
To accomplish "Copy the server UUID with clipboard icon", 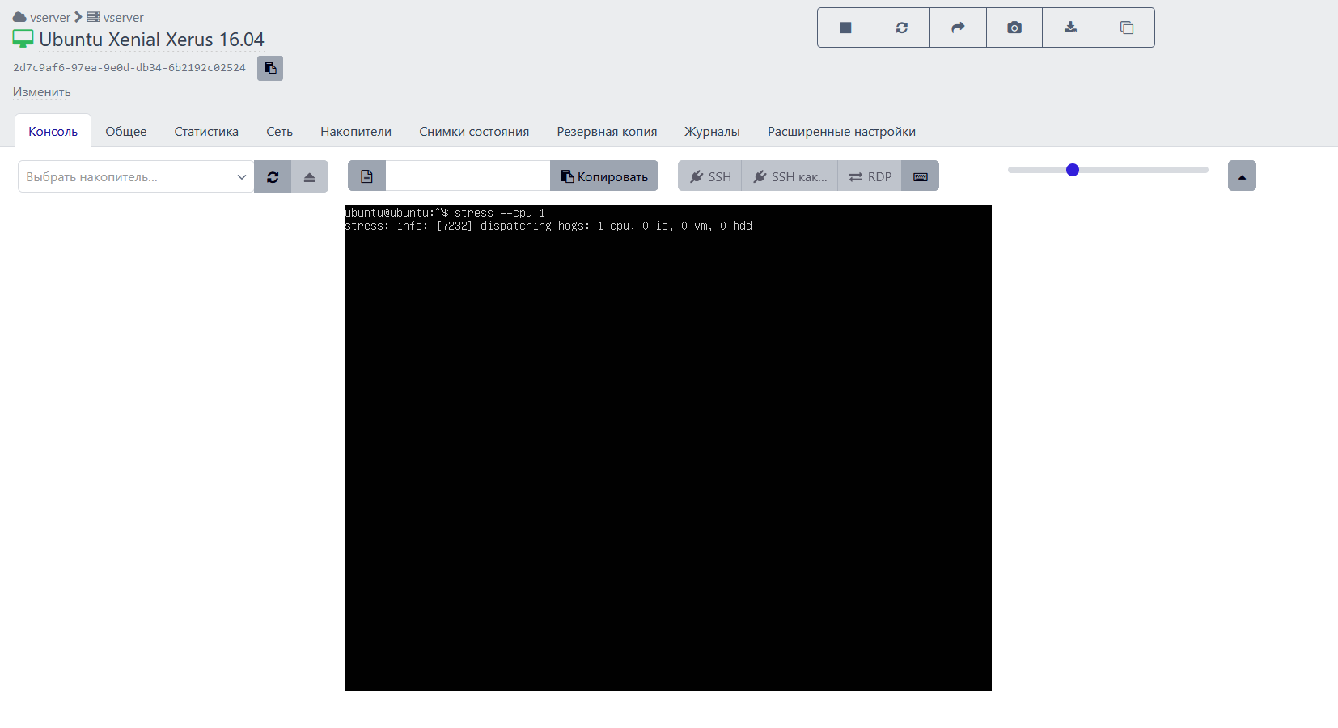I will (x=270, y=68).
